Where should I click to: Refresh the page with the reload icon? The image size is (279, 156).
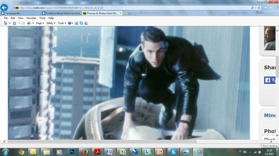coord(259,8)
